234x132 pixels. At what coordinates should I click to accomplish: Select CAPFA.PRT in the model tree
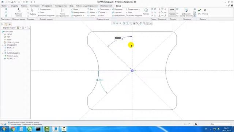click(x=7, y=32)
